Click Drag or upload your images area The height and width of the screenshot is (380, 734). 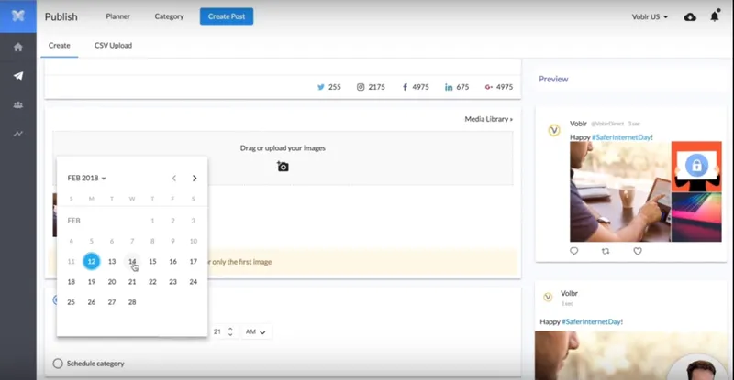[x=283, y=158]
